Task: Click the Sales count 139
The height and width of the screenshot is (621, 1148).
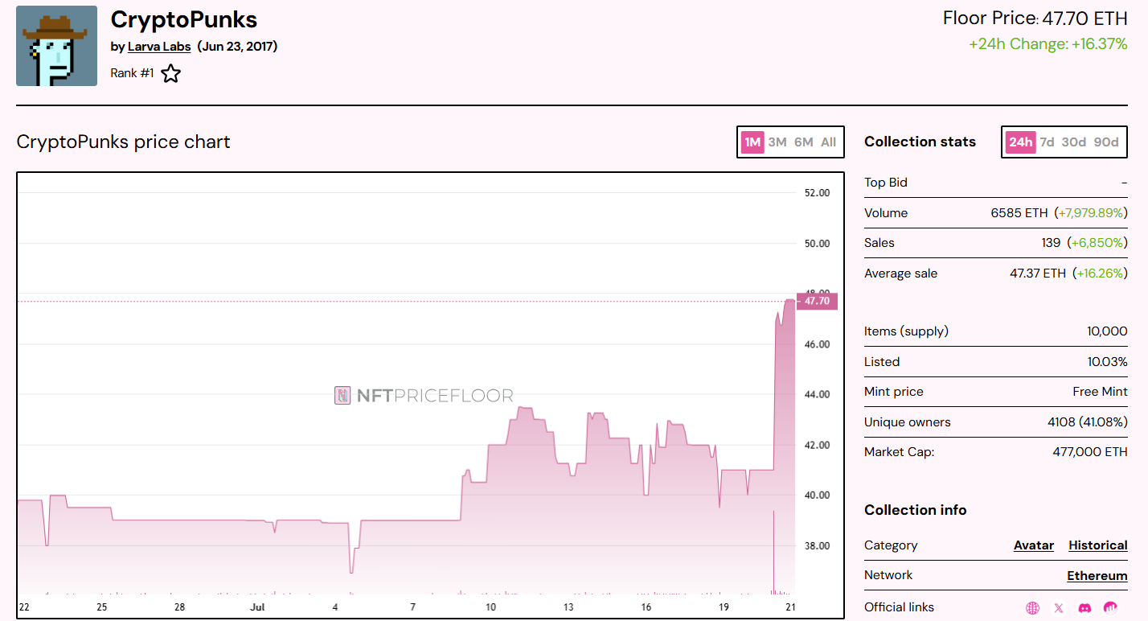Action: [x=1052, y=243]
